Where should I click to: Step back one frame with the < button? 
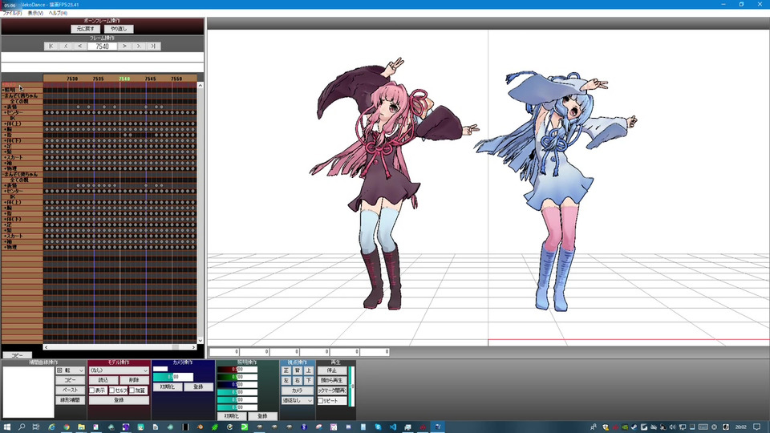80,47
